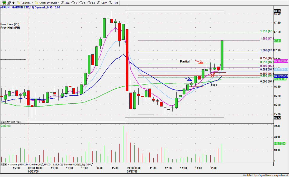
Task: Click the 0.500 Fibonacci level label
Action: (267, 66)
